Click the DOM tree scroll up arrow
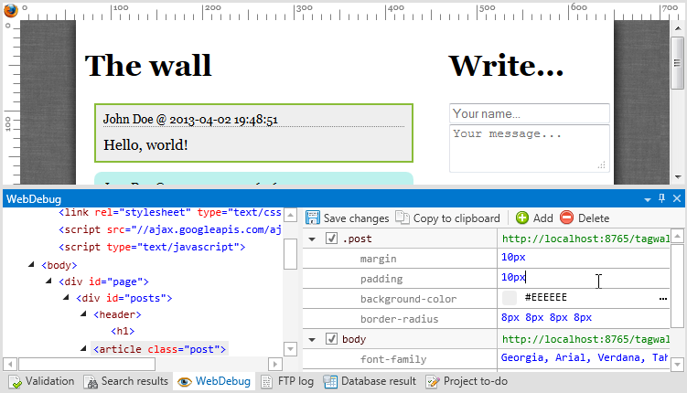Viewport: 687px width, 393px height. [291, 215]
